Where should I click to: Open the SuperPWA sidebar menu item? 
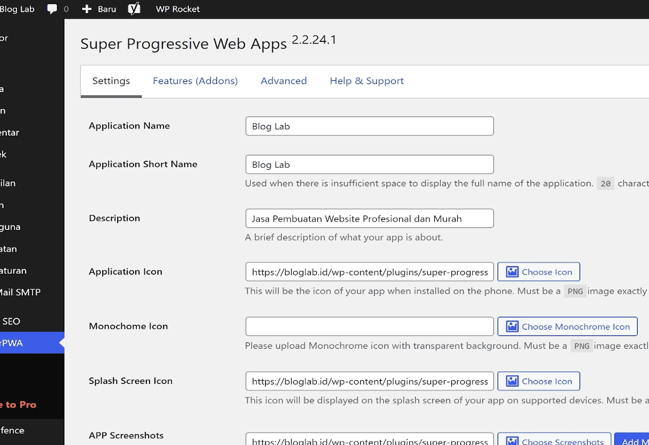(x=32, y=343)
